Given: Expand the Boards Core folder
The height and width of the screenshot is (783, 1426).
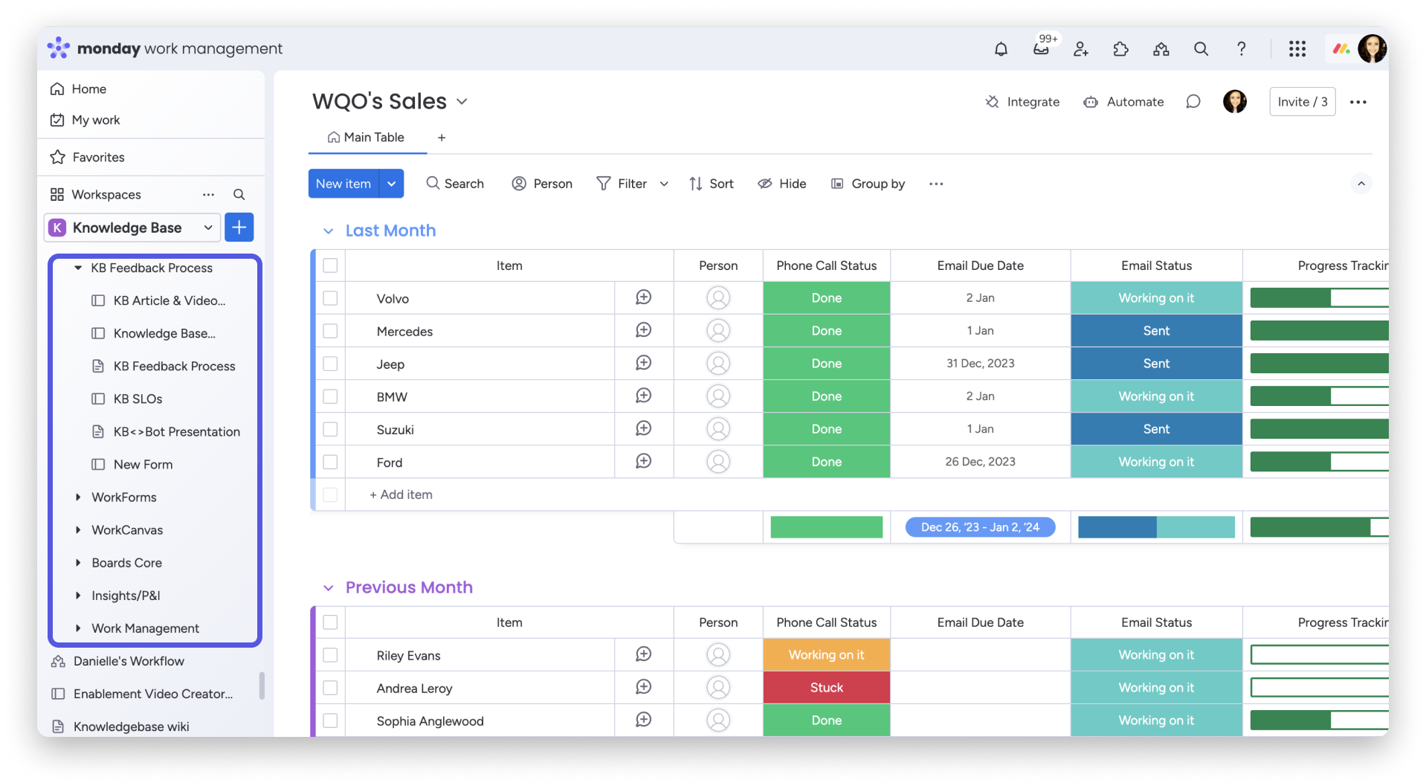Looking at the screenshot, I should point(78,562).
